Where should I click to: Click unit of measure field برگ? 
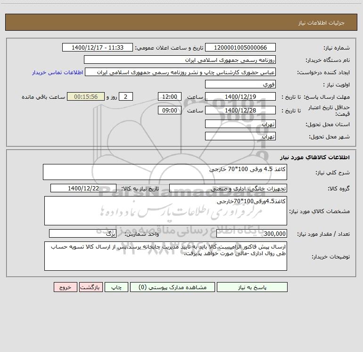pos(82,233)
